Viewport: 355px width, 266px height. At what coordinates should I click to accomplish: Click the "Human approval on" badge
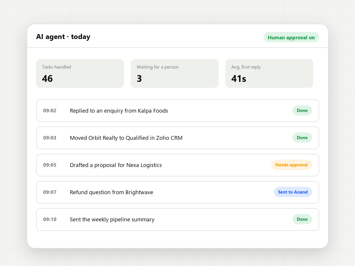tap(291, 37)
